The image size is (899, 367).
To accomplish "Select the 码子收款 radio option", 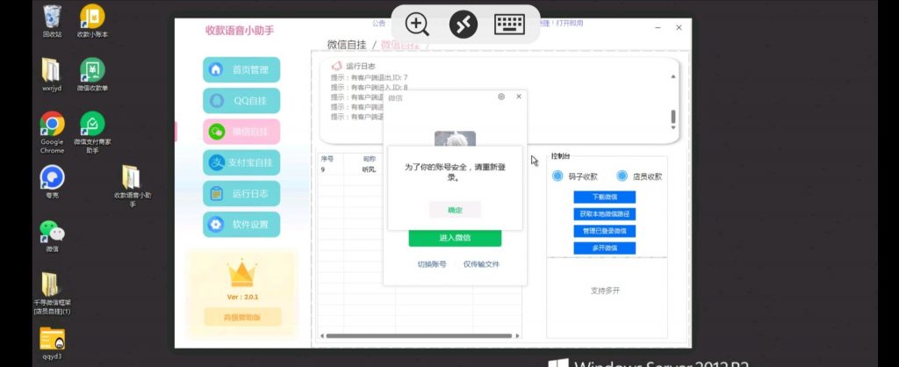I will tap(557, 176).
